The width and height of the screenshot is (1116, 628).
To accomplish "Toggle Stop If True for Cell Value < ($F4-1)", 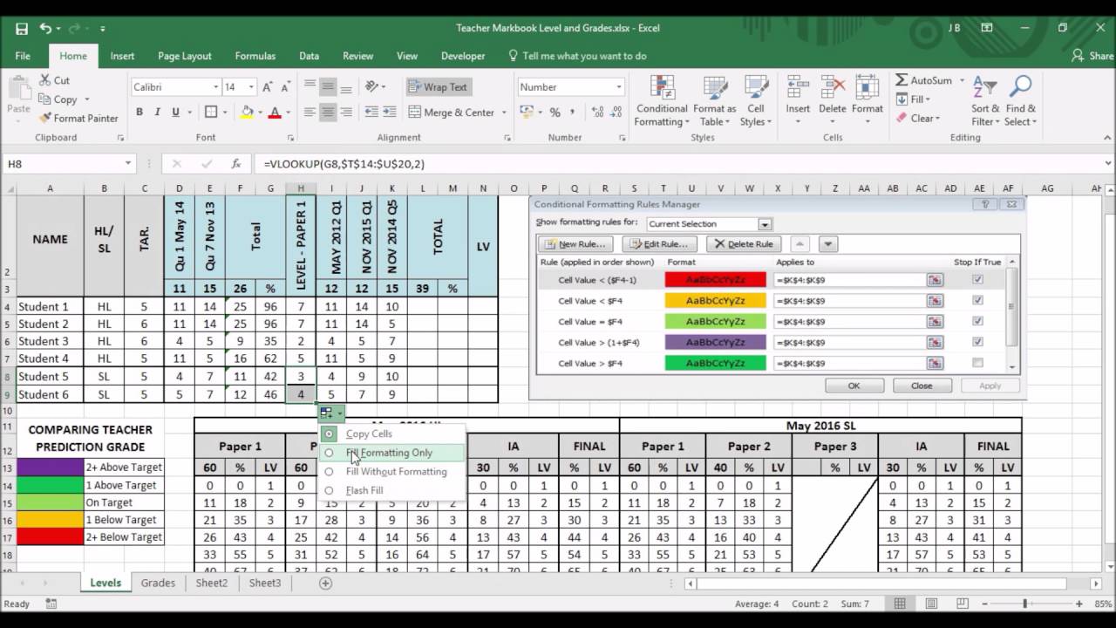I will click(977, 280).
